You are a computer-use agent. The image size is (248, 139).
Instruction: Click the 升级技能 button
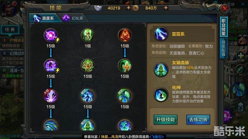pos(166,120)
